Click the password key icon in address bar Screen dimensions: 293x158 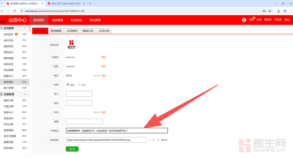(264, 11)
